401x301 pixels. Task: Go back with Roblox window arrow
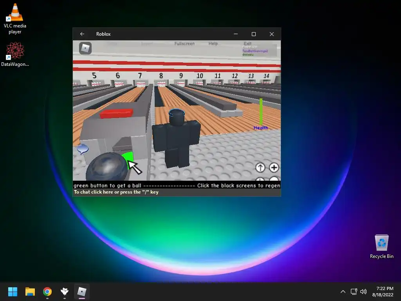[x=82, y=34]
